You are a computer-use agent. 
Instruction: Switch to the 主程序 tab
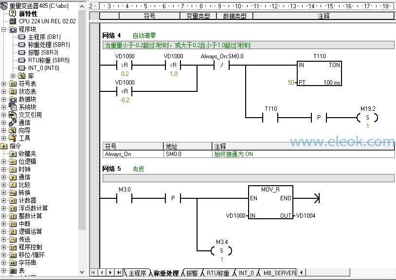(137, 273)
